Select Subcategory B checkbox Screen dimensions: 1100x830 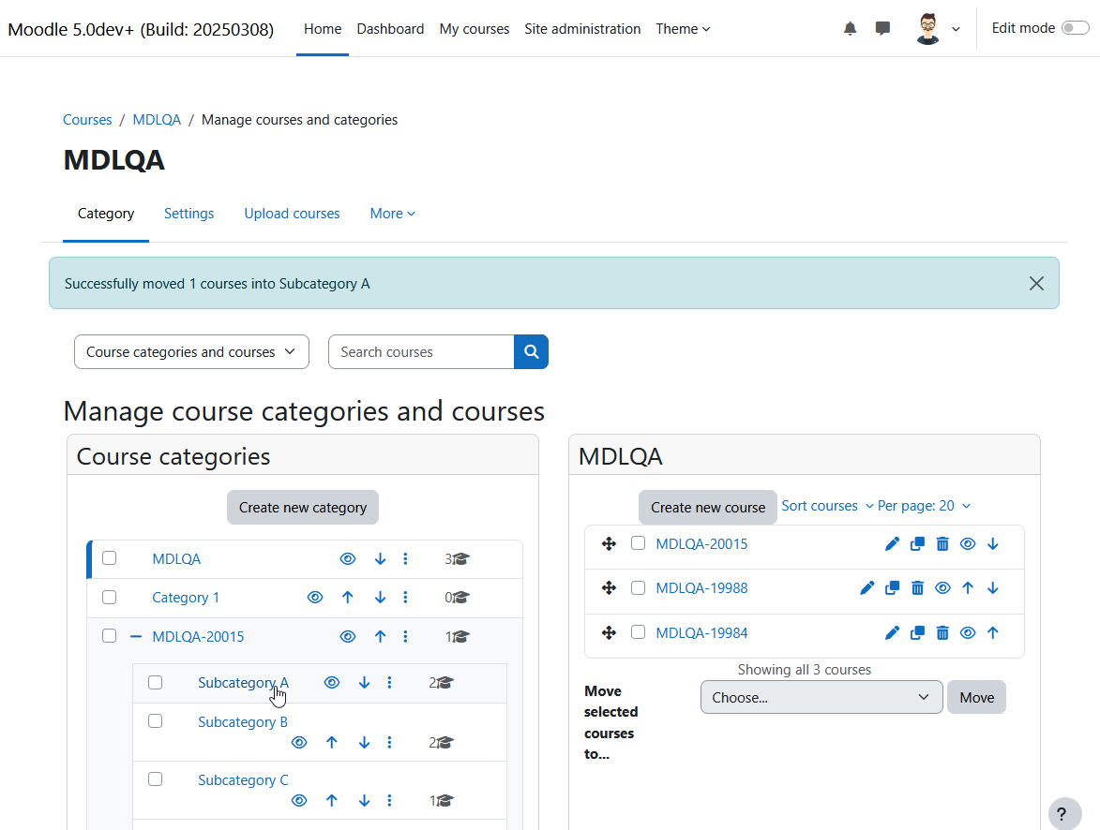coord(155,721)
